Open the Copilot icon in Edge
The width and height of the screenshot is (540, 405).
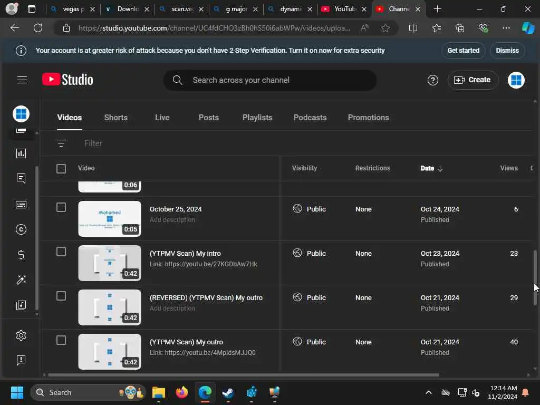click(x=527, y=28)
